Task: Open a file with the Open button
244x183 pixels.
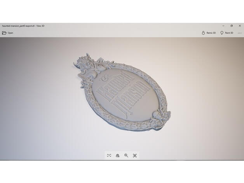Action: (7, 33)
